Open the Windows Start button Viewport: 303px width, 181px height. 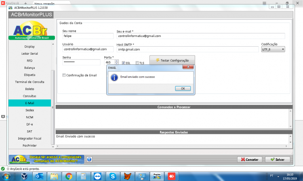point(6,176)
